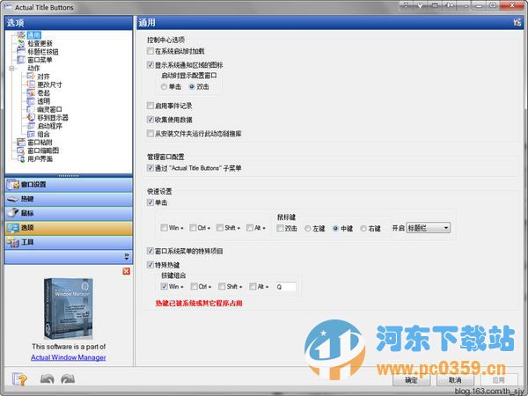The image size is (528, 396).
Task: Open the 鼠标 navigation section
Action: tap(69, 214)
